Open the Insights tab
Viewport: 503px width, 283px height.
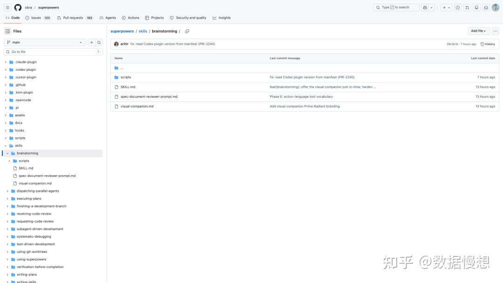click(222, 18)
